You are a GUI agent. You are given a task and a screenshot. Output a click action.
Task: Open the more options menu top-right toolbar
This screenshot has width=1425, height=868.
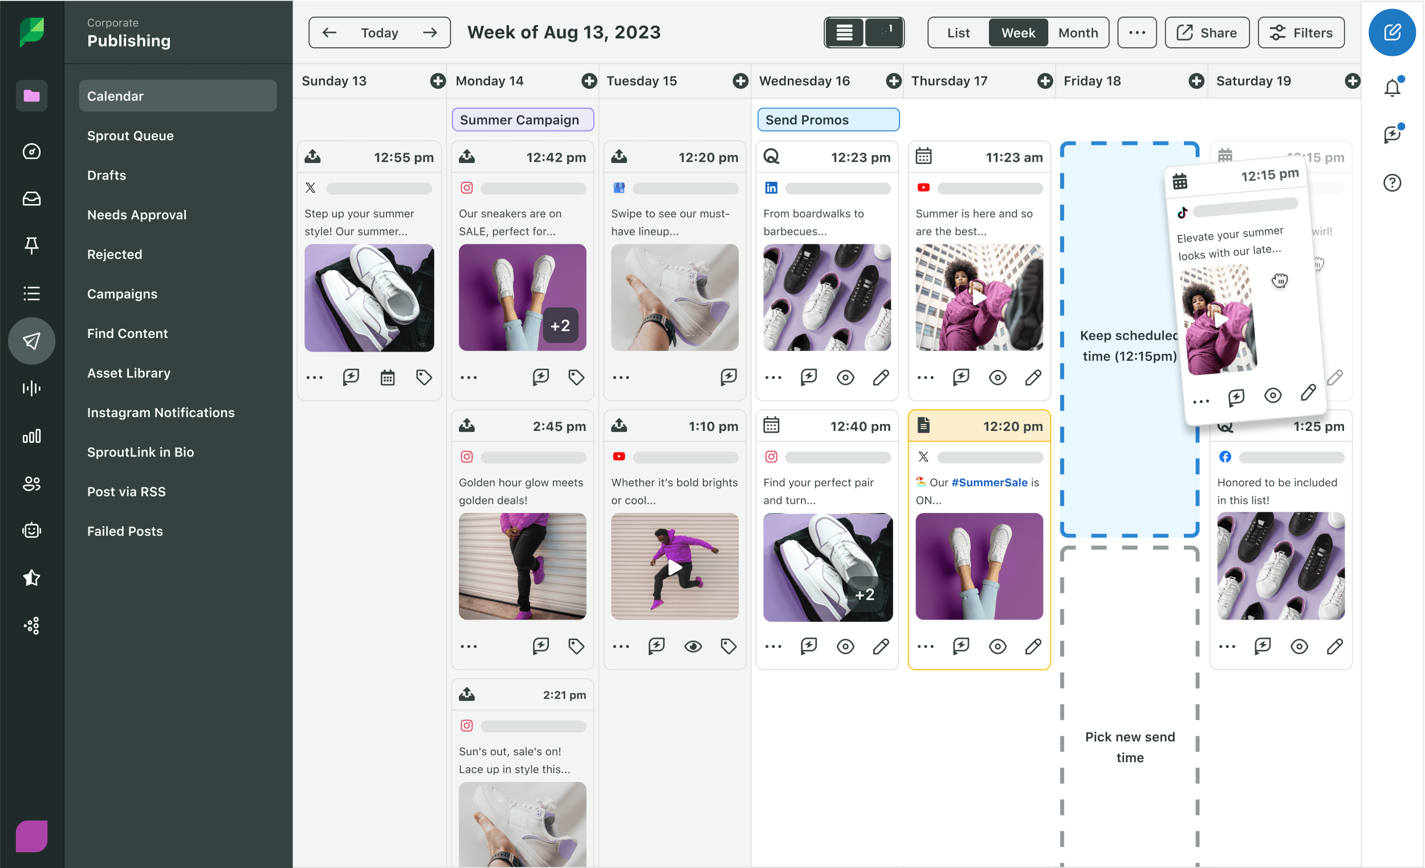point(1137,32)
